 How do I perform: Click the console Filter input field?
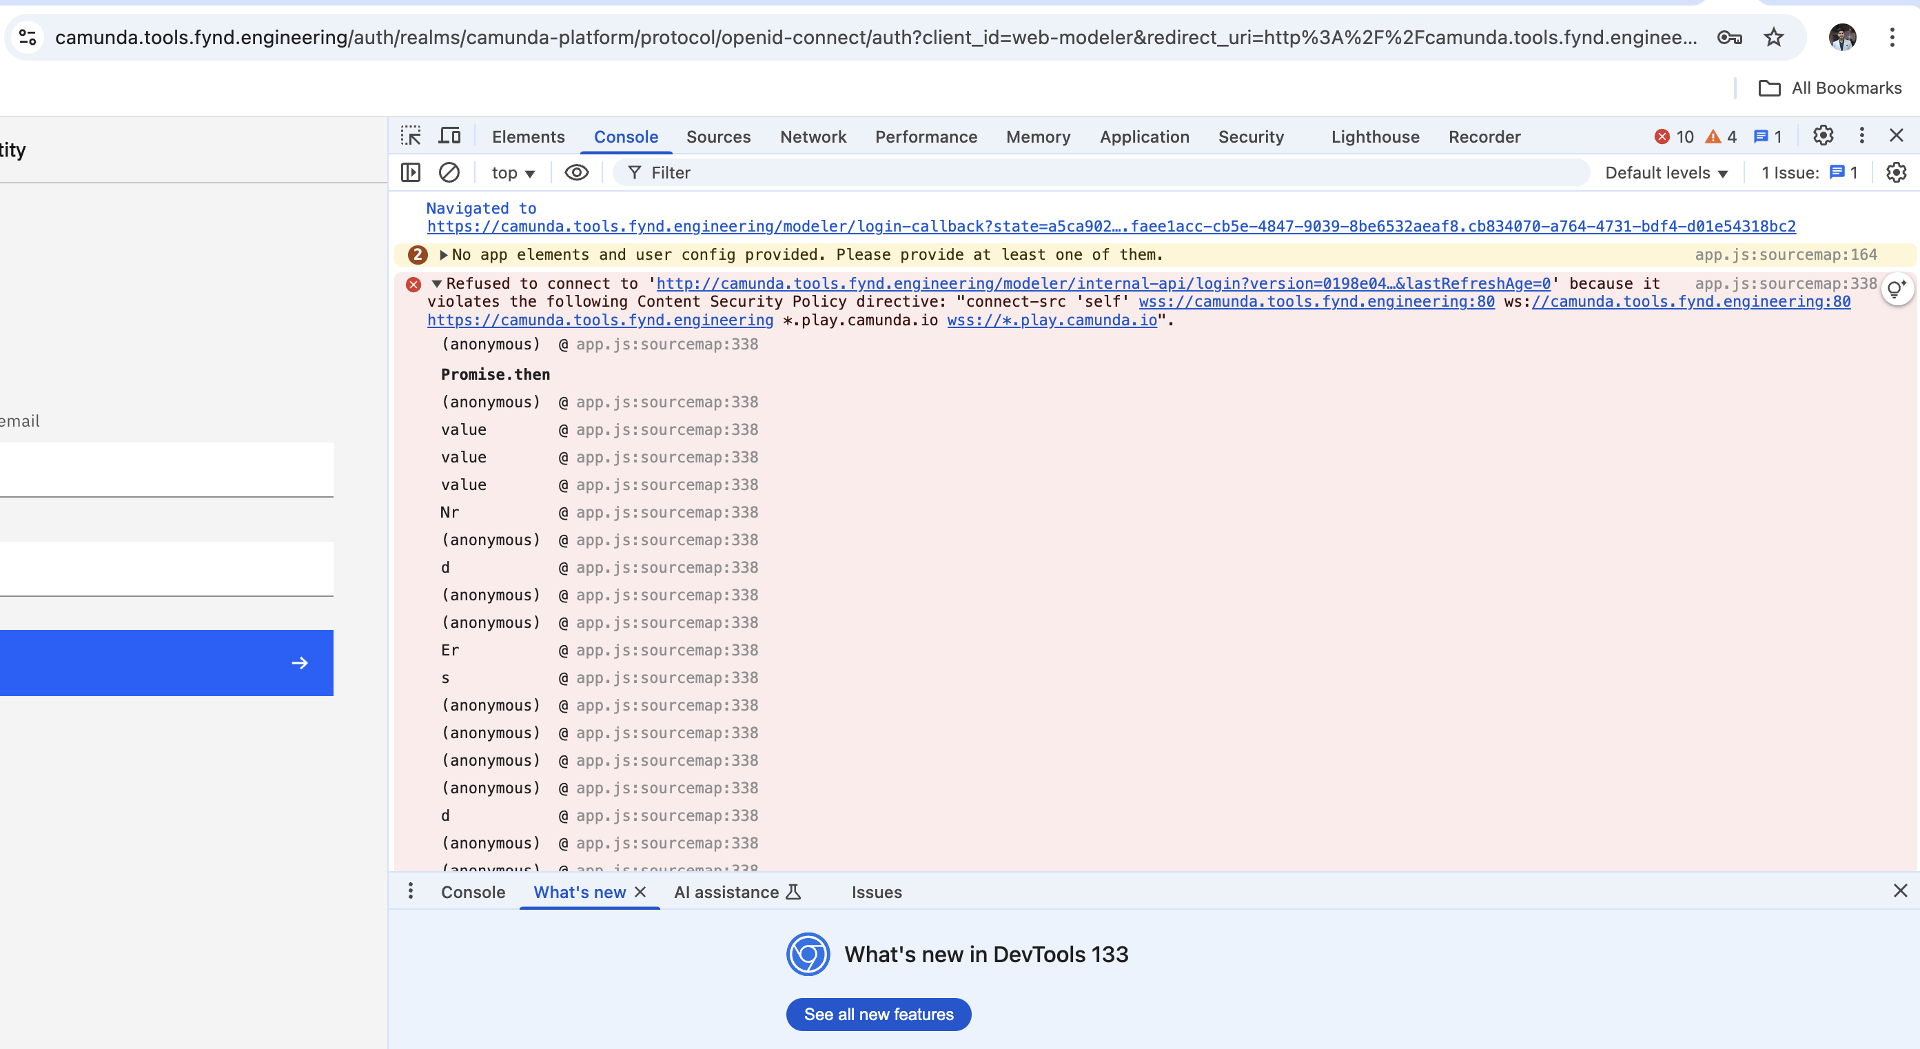click(x=1100, y=173)
